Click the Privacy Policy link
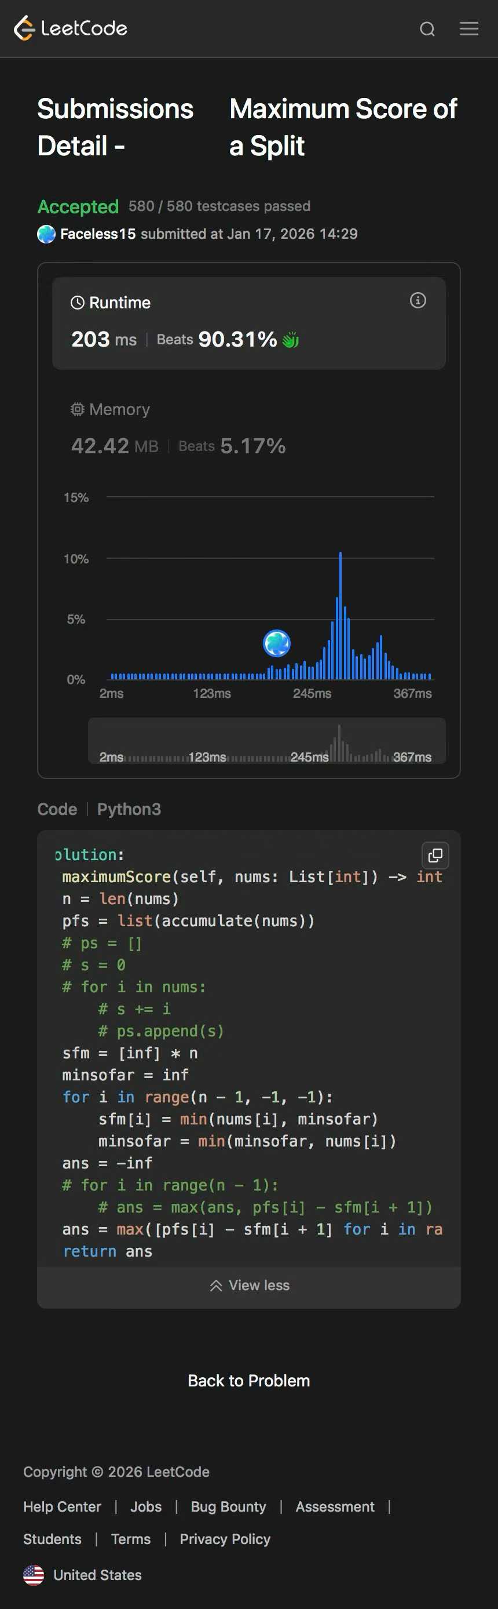Viewport: 498px width, 1609px height. click(225, 1539)
